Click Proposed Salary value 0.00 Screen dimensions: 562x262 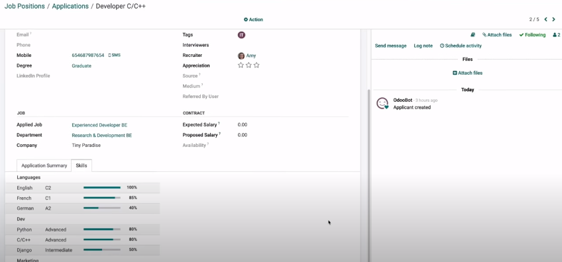pyautogui.click(x=243, y=135)
